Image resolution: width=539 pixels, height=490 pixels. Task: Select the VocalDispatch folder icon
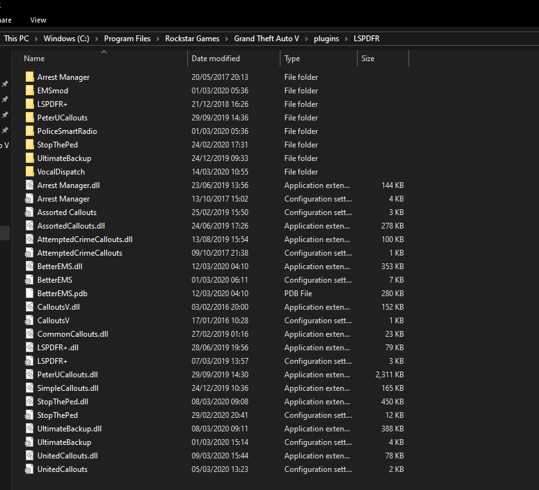coord(30,172)
